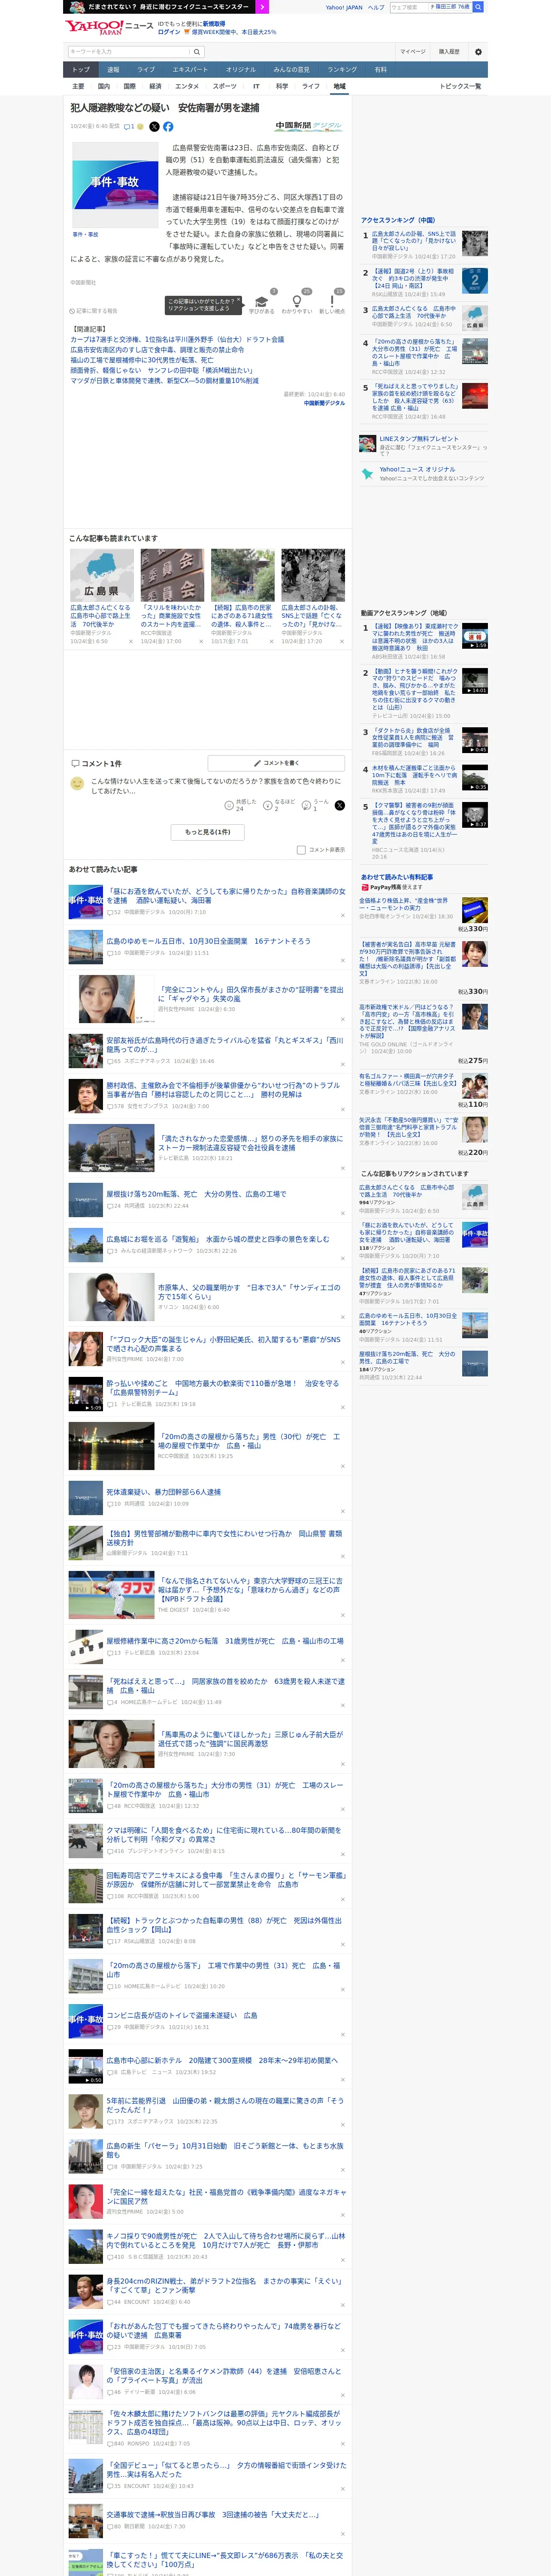Open article about コンビニ店長が店のトイレで盗撮未遂

[182, 2015]
